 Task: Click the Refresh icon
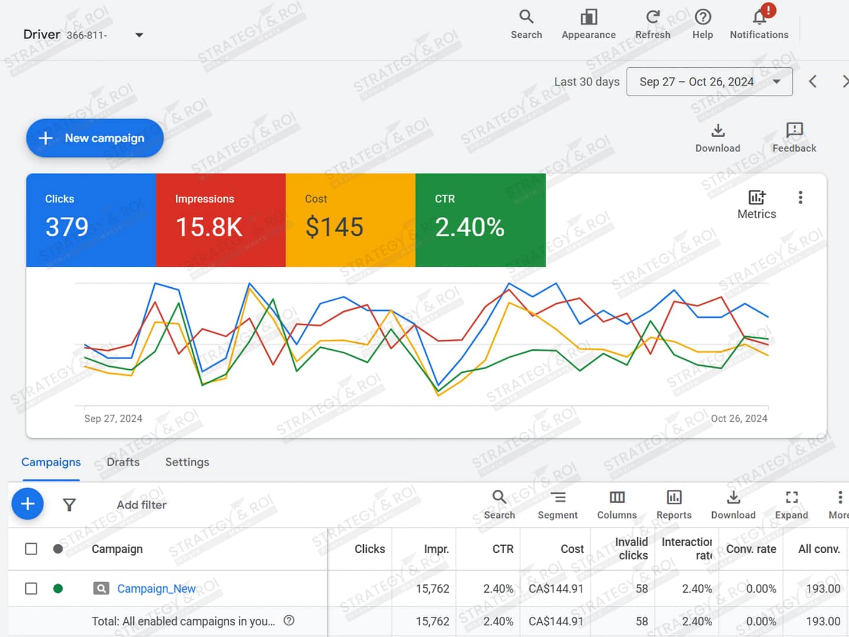[652, 17]
